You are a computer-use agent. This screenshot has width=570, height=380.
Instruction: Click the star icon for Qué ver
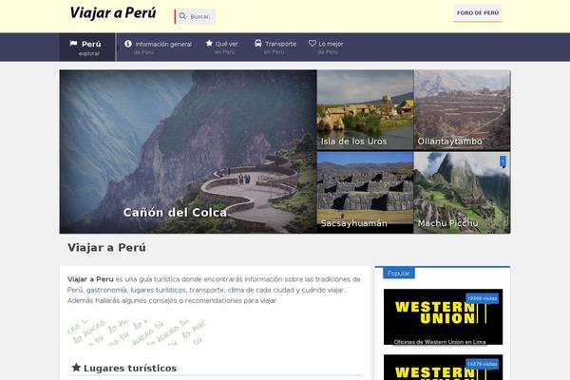coord(209,44)
